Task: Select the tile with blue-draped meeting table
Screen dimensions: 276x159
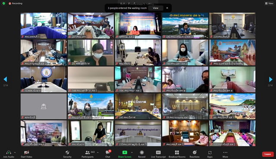Action: [44, 26]
